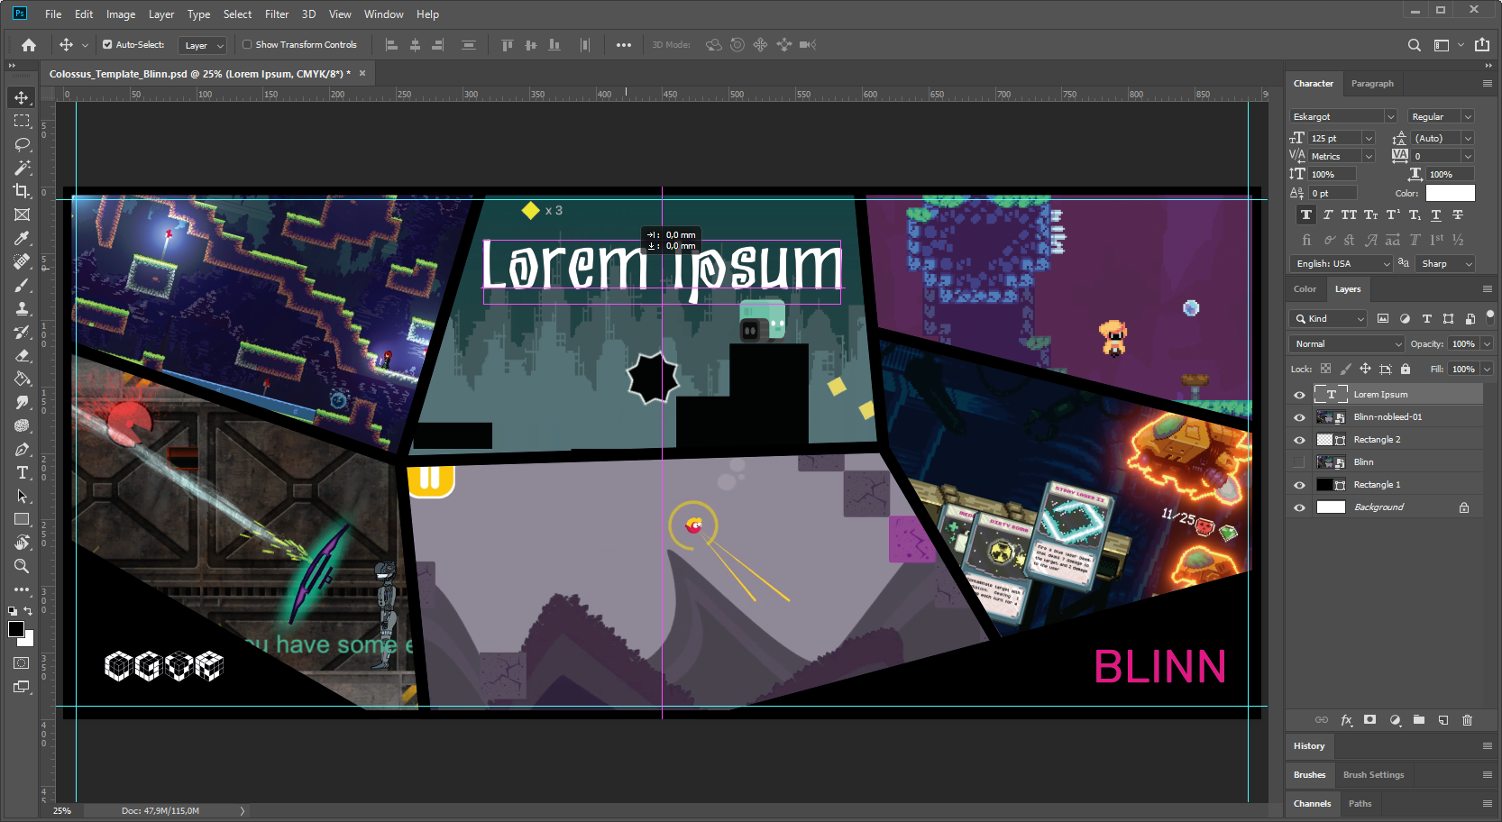Select the Zoom tool

click(x=22, y=566)
